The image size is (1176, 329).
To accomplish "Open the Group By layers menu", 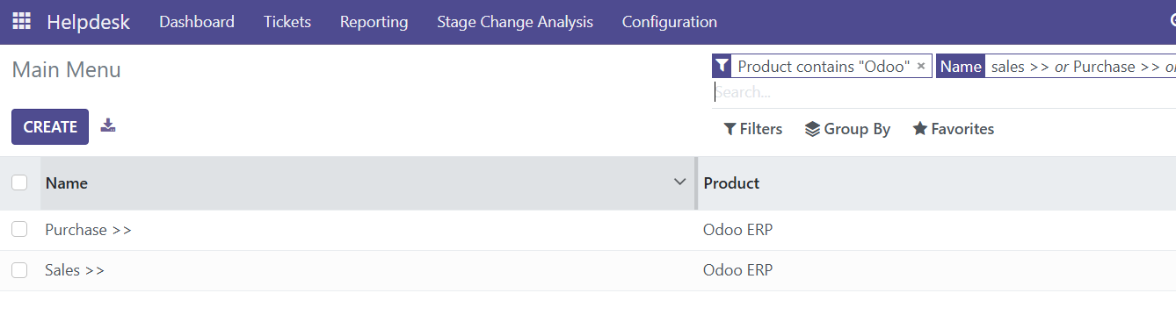I will point(847,129).
